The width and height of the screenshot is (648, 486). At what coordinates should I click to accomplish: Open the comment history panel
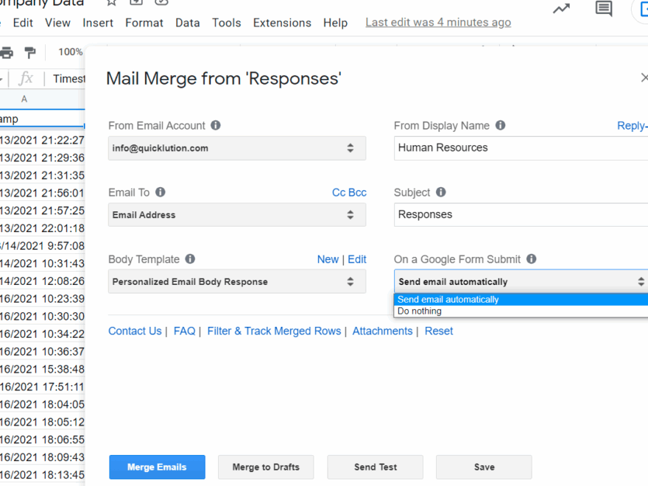[x=603, y=9]
